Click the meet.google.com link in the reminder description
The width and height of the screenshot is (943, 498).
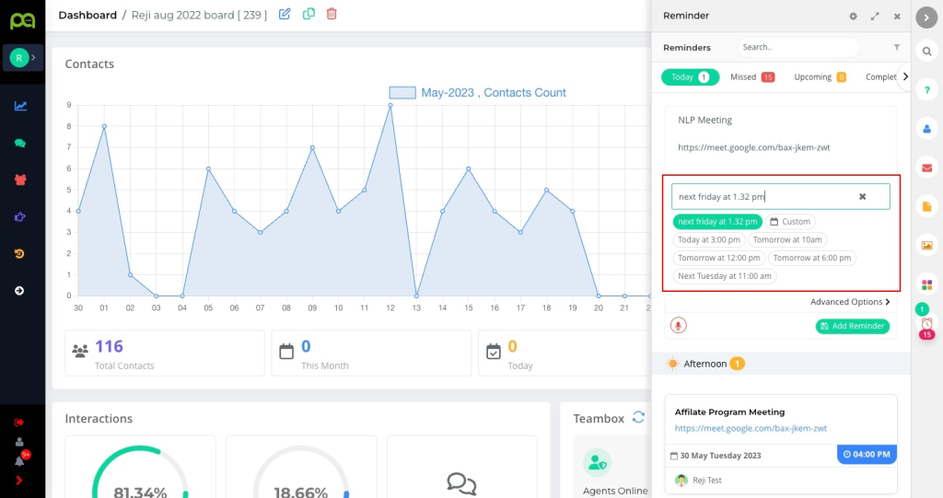[753, 147]
